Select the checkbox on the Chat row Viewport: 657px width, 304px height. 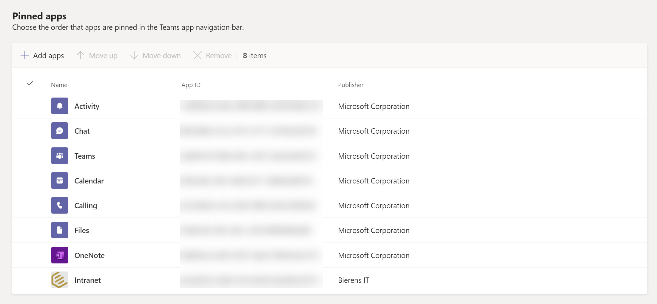pyautogui.click(x=30, y=131)
